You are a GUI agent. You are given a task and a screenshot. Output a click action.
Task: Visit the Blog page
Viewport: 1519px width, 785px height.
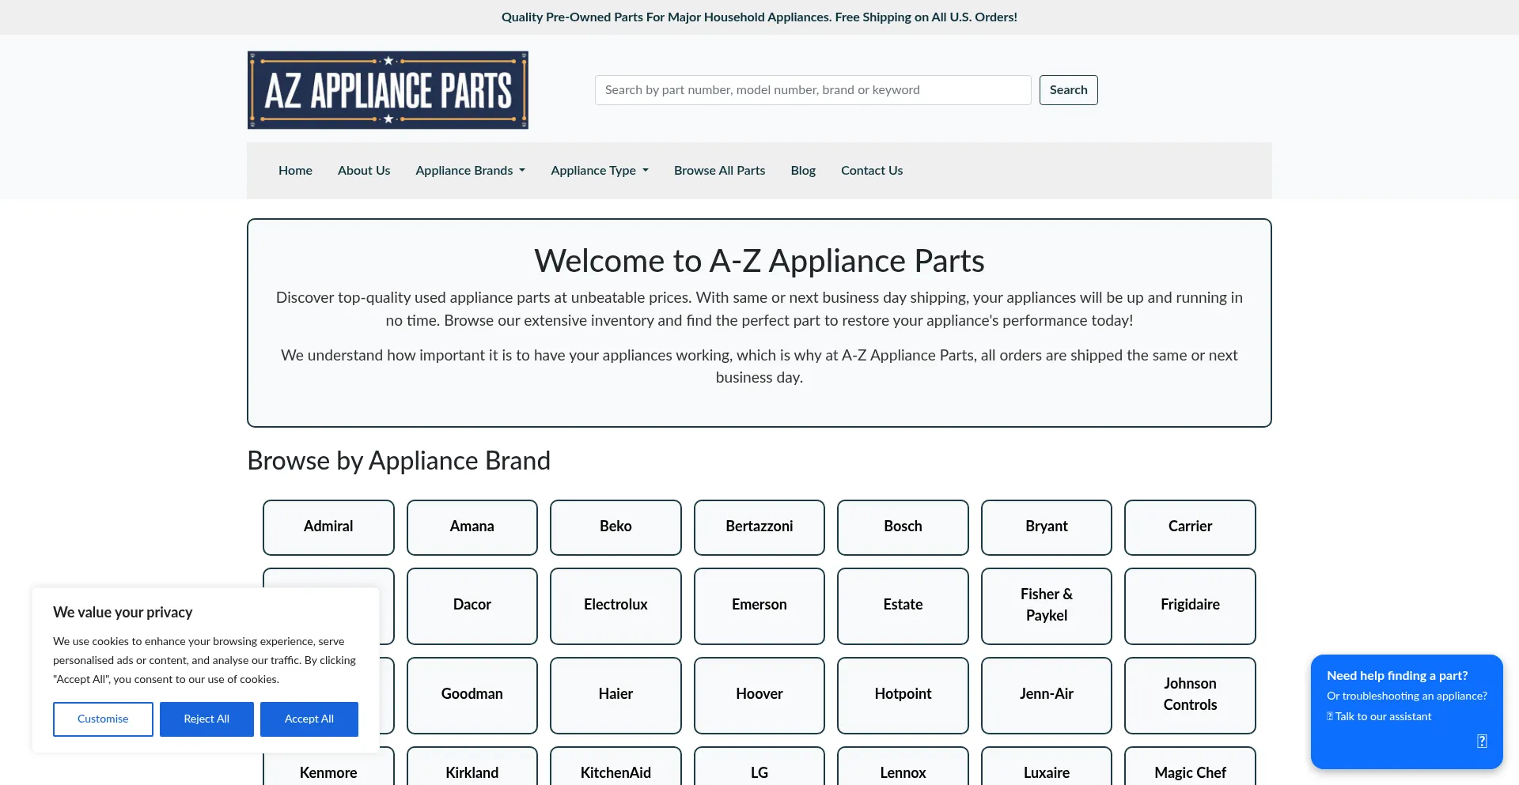[803, 171]
